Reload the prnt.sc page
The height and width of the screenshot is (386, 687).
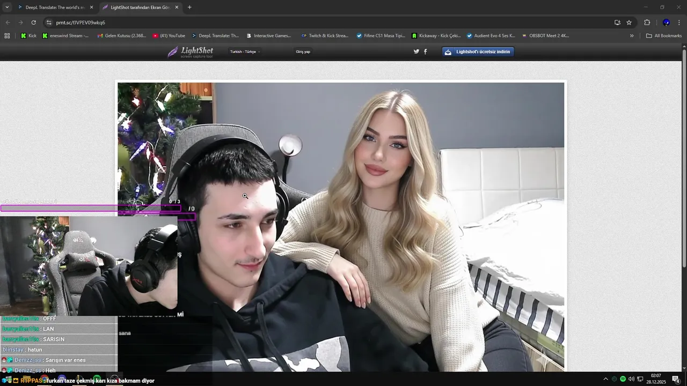click(33, 23)
